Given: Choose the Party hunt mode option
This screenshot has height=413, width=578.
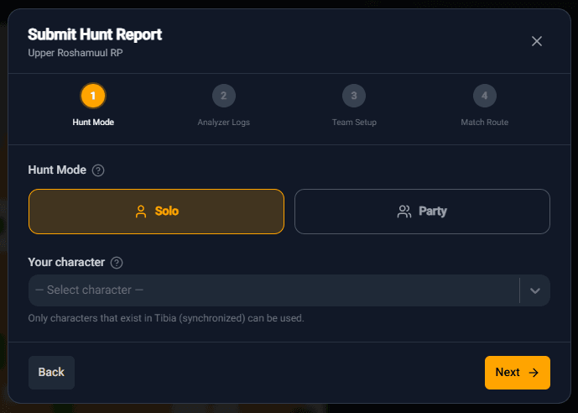Looking at the screenshot, I should (422, 212).
